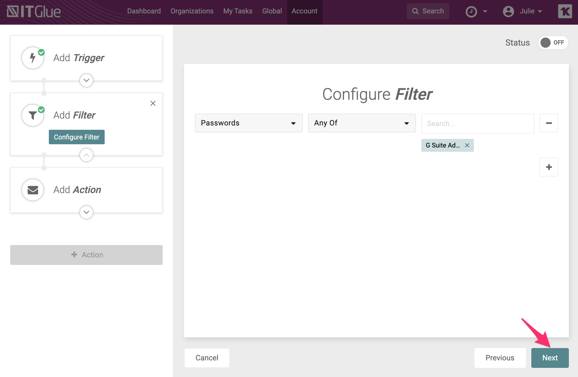This screenshot has height=377, width=578.
Task: Open the Passwords dropdown
Action: click(248, 123)
